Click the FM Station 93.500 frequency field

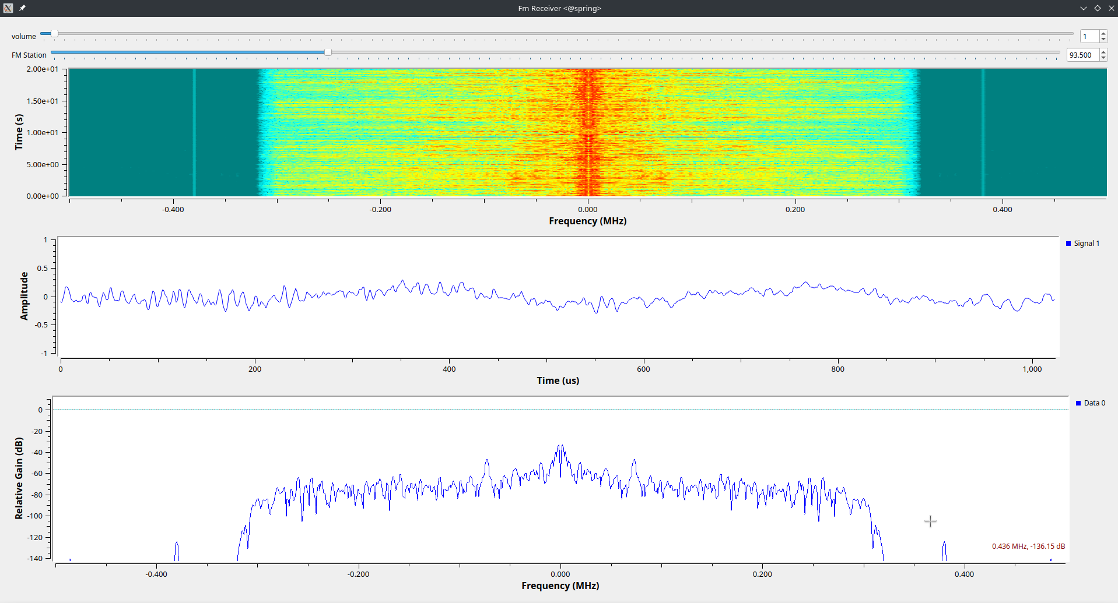point(1082,55)
